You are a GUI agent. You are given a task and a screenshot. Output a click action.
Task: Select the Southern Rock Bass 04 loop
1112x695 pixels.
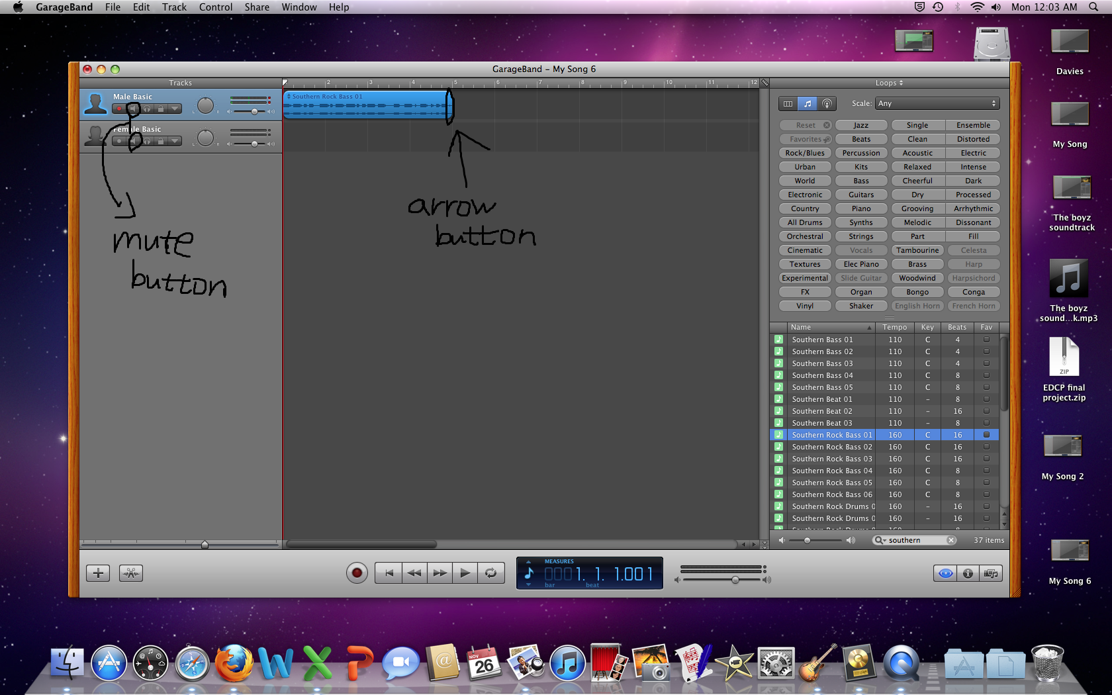(x=884, y=471)
